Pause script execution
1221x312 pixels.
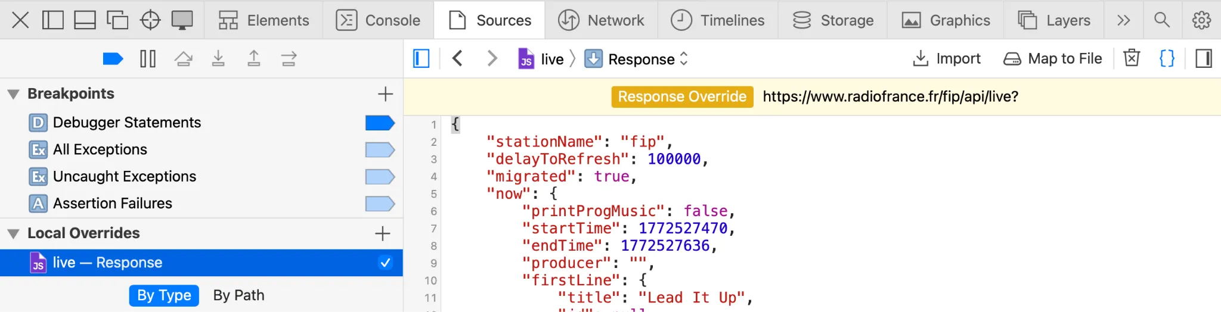click(x=148, y=58)
